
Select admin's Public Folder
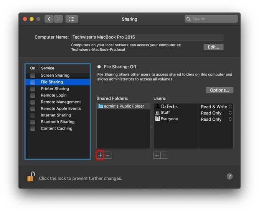click(x=123, y=106)
